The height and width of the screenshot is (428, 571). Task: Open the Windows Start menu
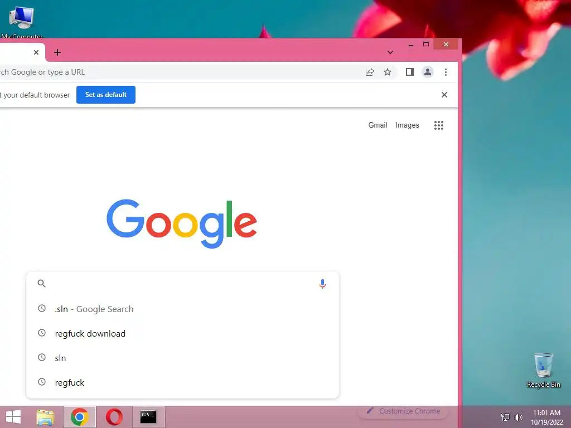click(13, 417)
